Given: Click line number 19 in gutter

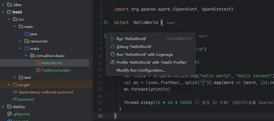Looking at the screenshot, I should (x=100, y=116).
